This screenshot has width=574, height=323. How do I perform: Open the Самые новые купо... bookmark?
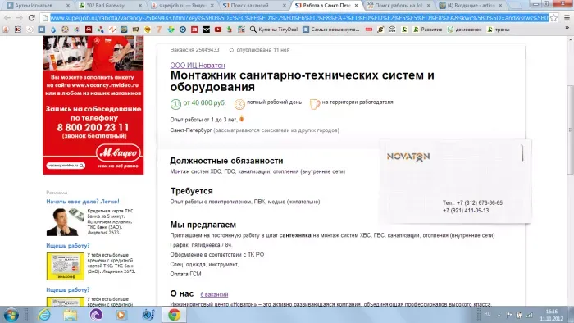[331, 30]
